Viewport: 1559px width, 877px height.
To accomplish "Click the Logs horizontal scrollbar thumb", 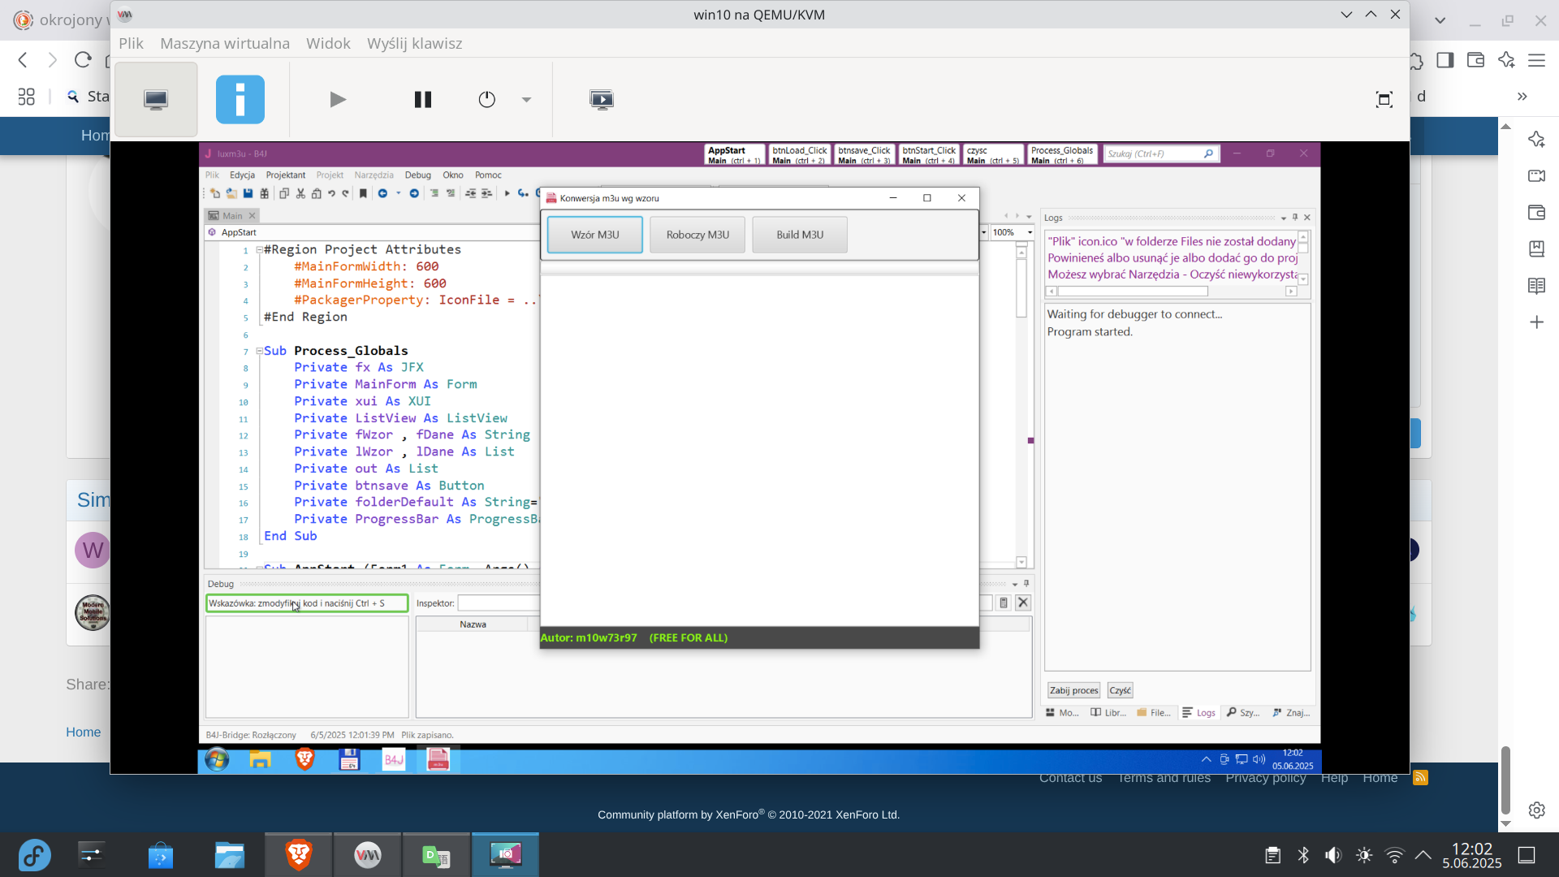I will 1133,291.
